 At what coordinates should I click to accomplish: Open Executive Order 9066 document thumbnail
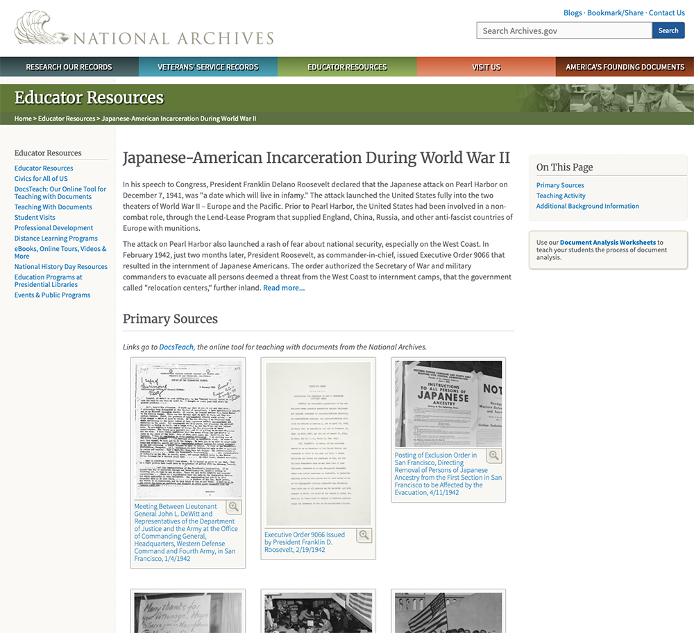coord(318,444)
